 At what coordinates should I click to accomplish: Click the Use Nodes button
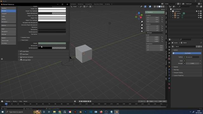(187, 53)
